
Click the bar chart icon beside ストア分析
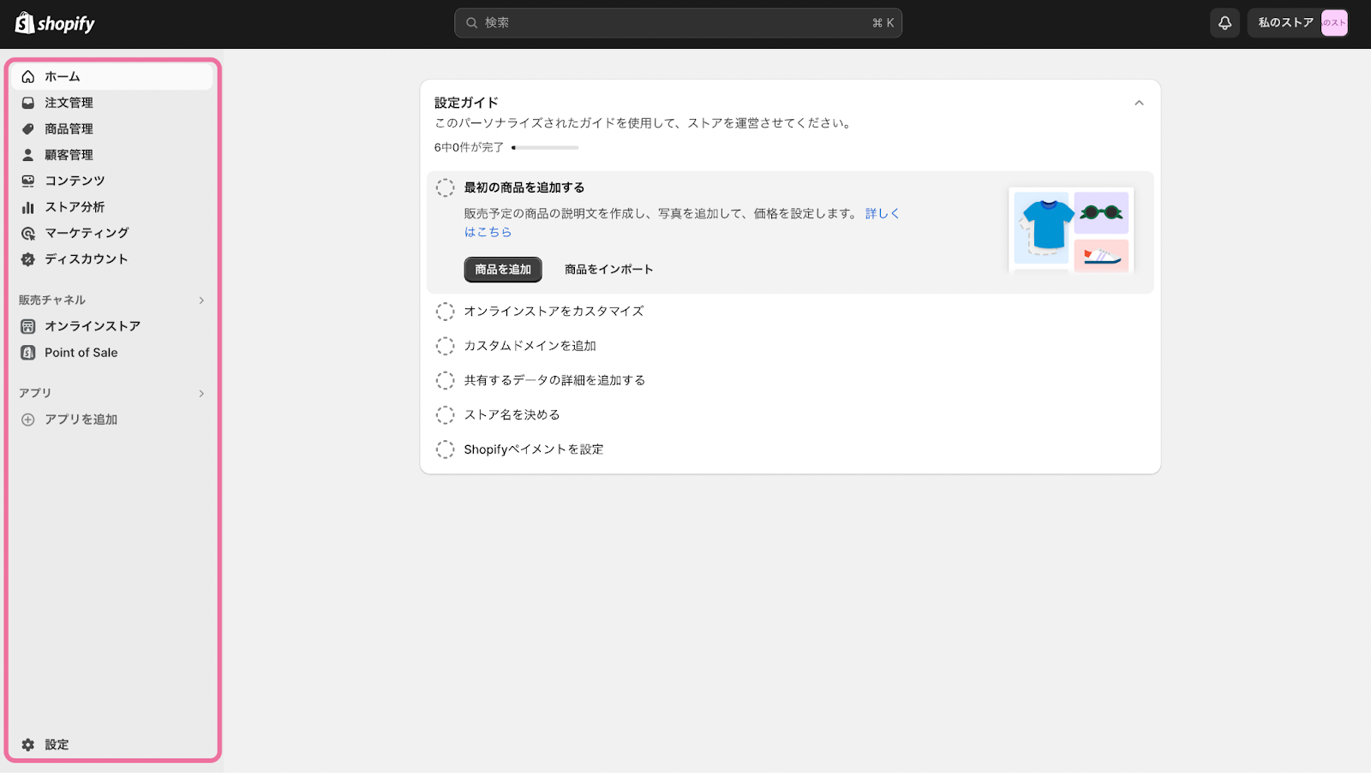pos(28,207)
